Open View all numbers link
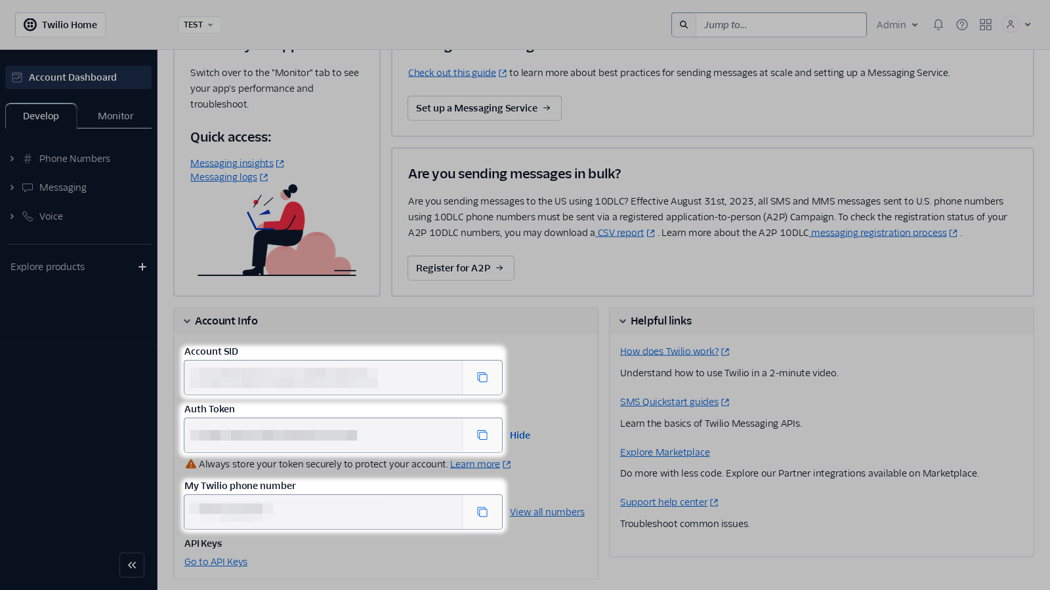1050x590 pixels. click(x=547, y=512)
